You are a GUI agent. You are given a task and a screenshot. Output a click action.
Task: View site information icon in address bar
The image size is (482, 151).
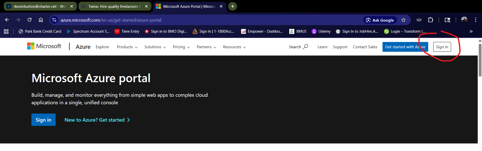point(54,20)
